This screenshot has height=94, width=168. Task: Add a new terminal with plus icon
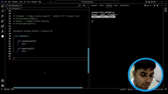pyautogui.click(x=150, y=5)
